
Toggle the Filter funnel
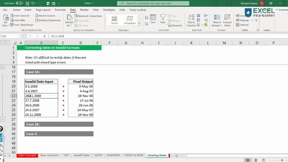coord(163,19)
